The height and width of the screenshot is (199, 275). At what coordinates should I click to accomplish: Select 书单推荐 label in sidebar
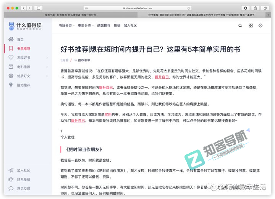point(24,48)
